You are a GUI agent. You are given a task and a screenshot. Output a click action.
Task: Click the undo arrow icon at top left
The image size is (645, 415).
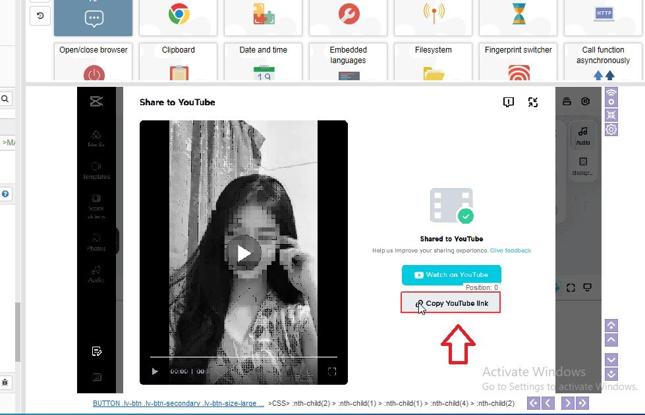40,15
